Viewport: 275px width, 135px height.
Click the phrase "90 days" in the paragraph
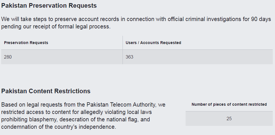262,19
